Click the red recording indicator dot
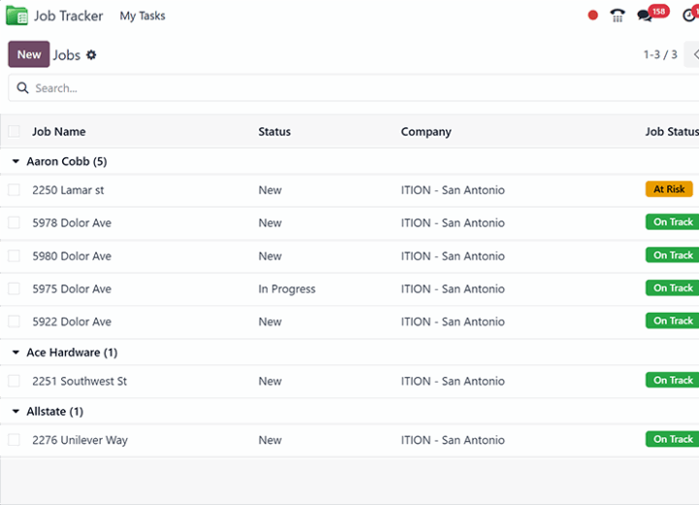699x505 pixels. (x=592, y=16)
